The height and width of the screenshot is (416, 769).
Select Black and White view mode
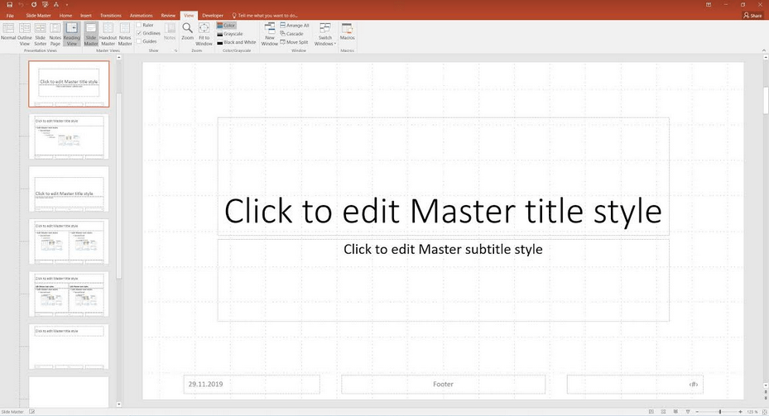pyautogui.click(x=237, y=42)
